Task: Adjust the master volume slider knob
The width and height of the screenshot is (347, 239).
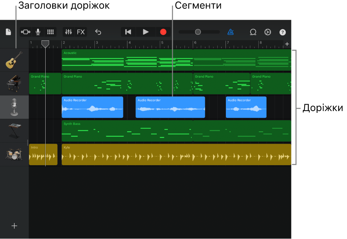Action: (198, 32)
